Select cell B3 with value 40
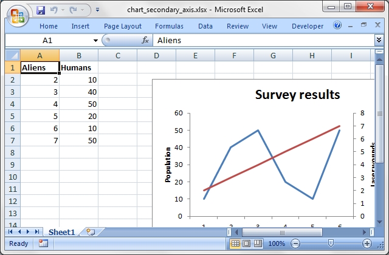389x255 pixels. tap(78, 92)
